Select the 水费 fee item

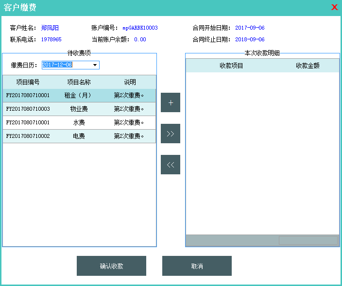[79, 123]
